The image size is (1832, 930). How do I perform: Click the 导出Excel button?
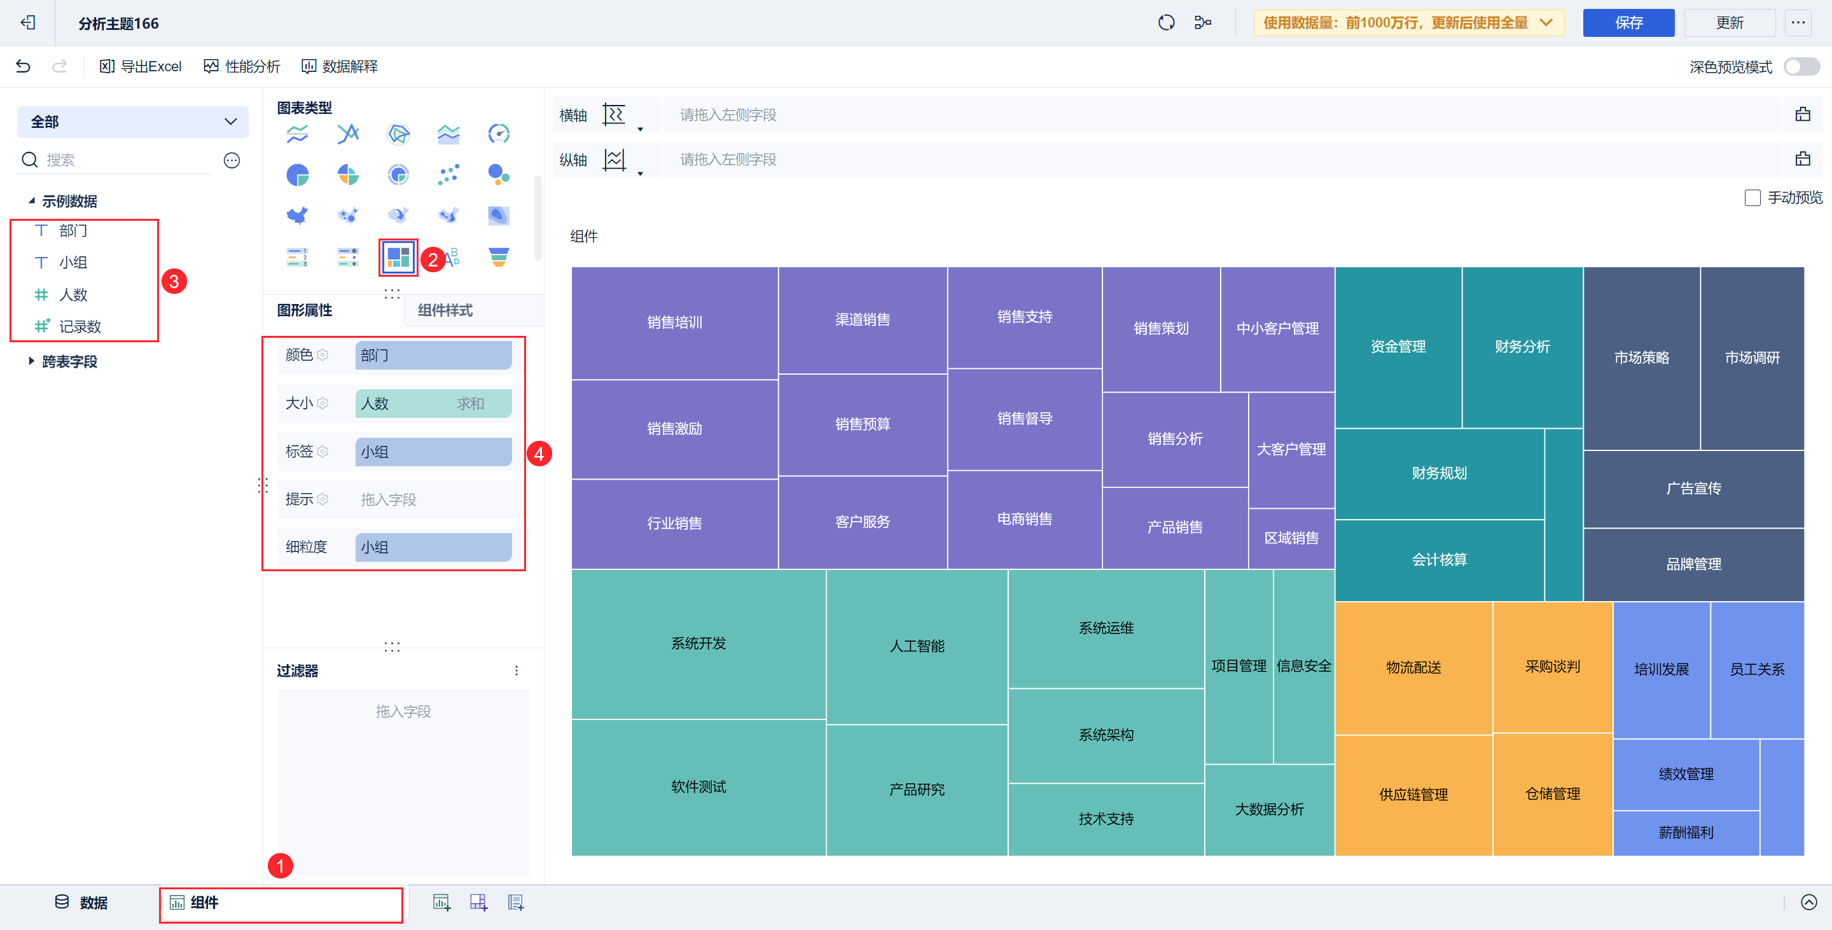[141, 66]
